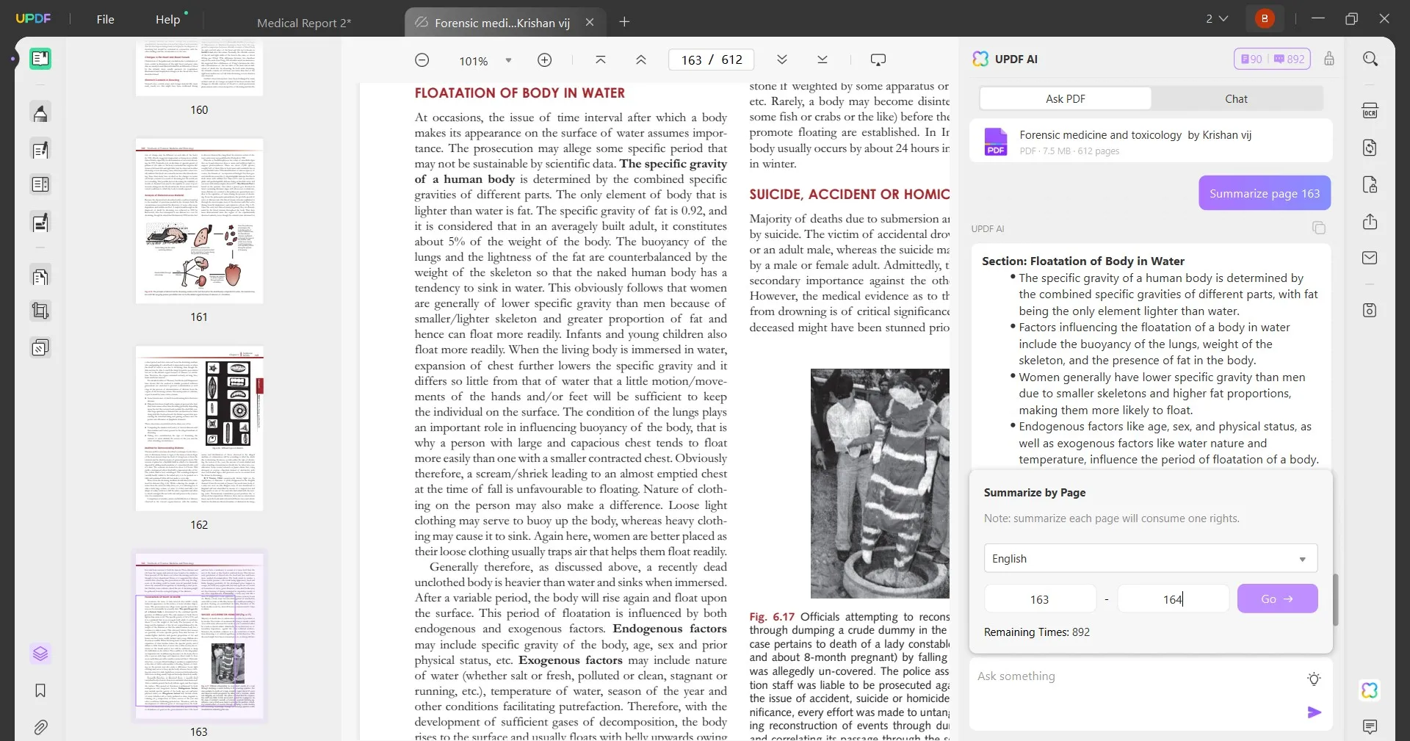The image size is (1410, 741).
Task: Jump to the last page
Action: pyautogui.click(x=822, y=60)
